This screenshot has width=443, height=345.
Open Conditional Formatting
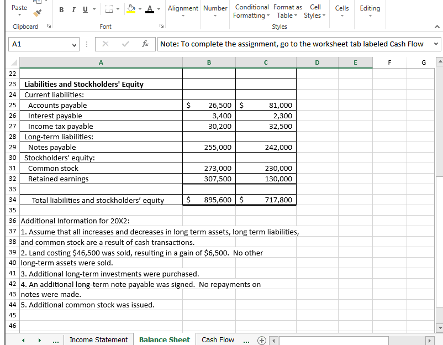pyautogui.click(x=251, y=12)
